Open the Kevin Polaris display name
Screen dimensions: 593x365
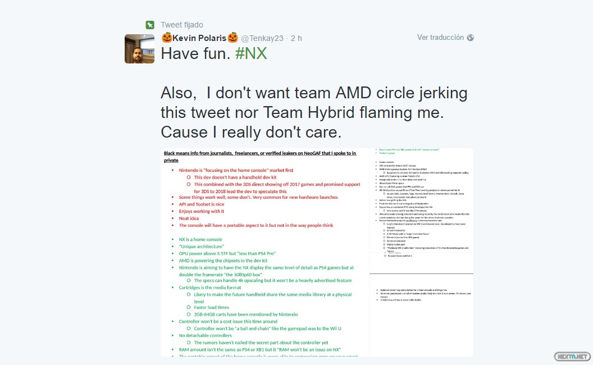[x=199, y=38]
